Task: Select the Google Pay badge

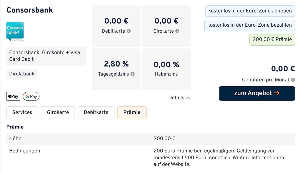Action: point(31,96)
